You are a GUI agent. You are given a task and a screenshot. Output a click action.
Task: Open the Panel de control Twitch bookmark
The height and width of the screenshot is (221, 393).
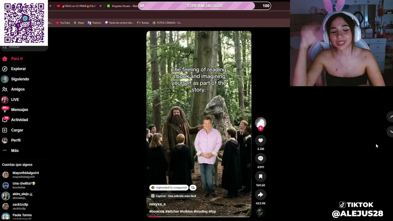(x=119, y=23)
